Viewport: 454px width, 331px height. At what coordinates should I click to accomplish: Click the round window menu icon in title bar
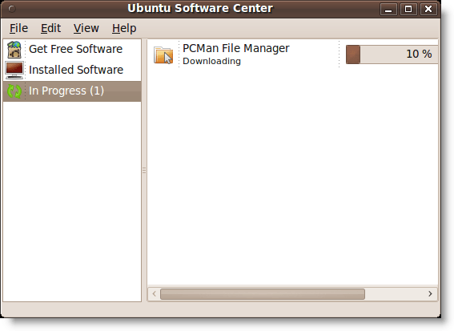12,9
